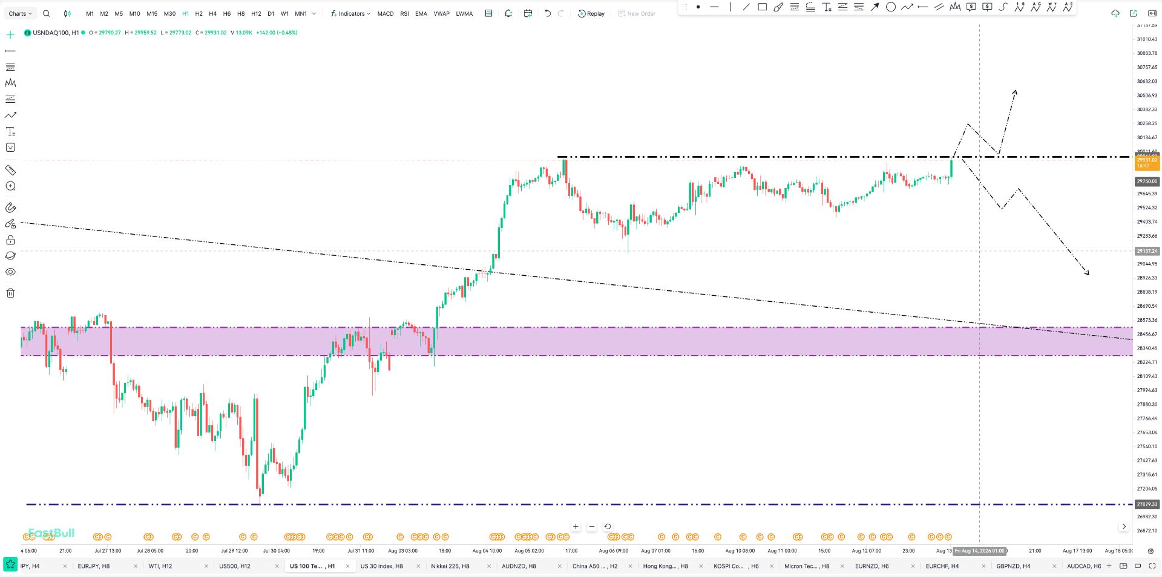Select the brush drawing tool
The height and width of the screenshot is (577, 1162).
778,7
